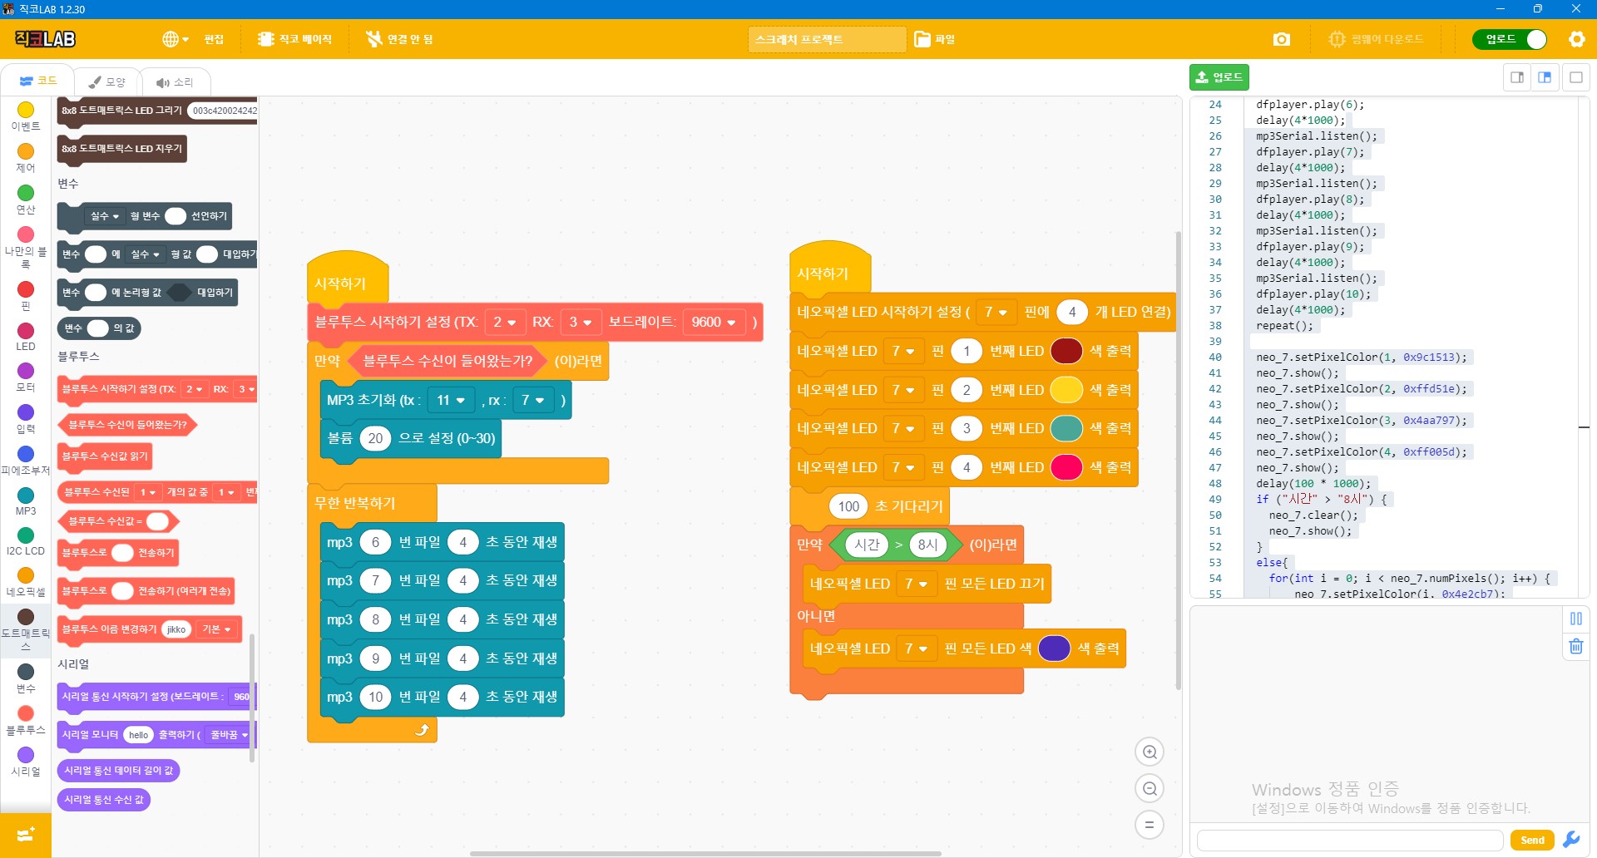Image resolution: width=1597 pixels, height=858 pixels.
Task: Open settings with the gear icon
Action: coord(1576,39)
